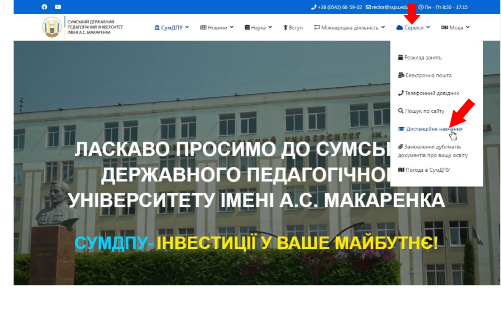Click the flag icon beside Міжнародна діяльність
This screenshot has height=313, width=501.
tap(317, 28)
